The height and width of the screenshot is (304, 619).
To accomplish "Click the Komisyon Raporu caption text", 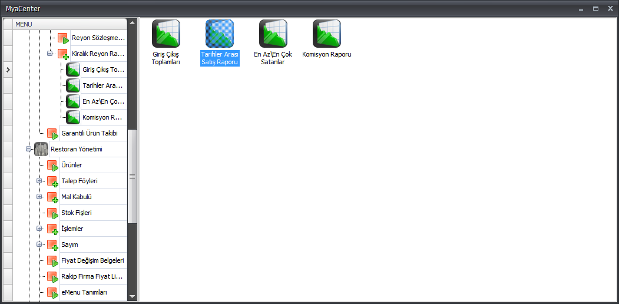I will [327, 54].
